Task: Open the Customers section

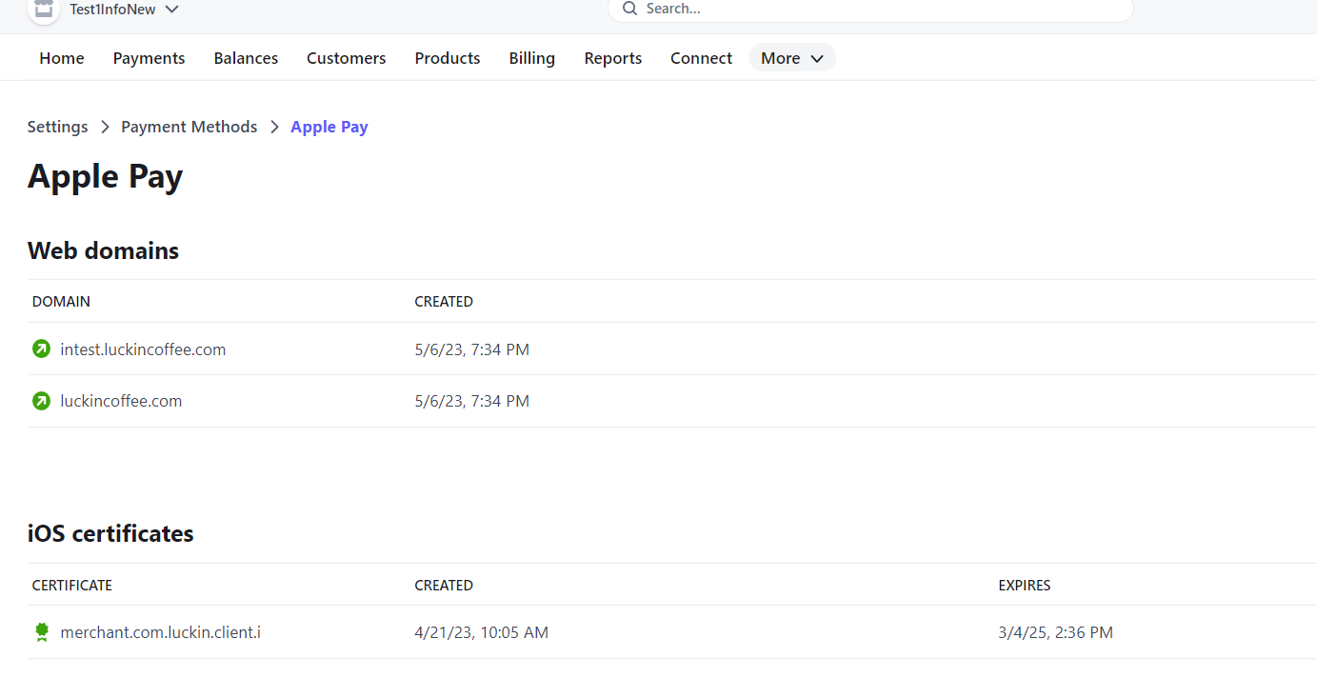Action: pyautogui.click(x=346, y=57)
